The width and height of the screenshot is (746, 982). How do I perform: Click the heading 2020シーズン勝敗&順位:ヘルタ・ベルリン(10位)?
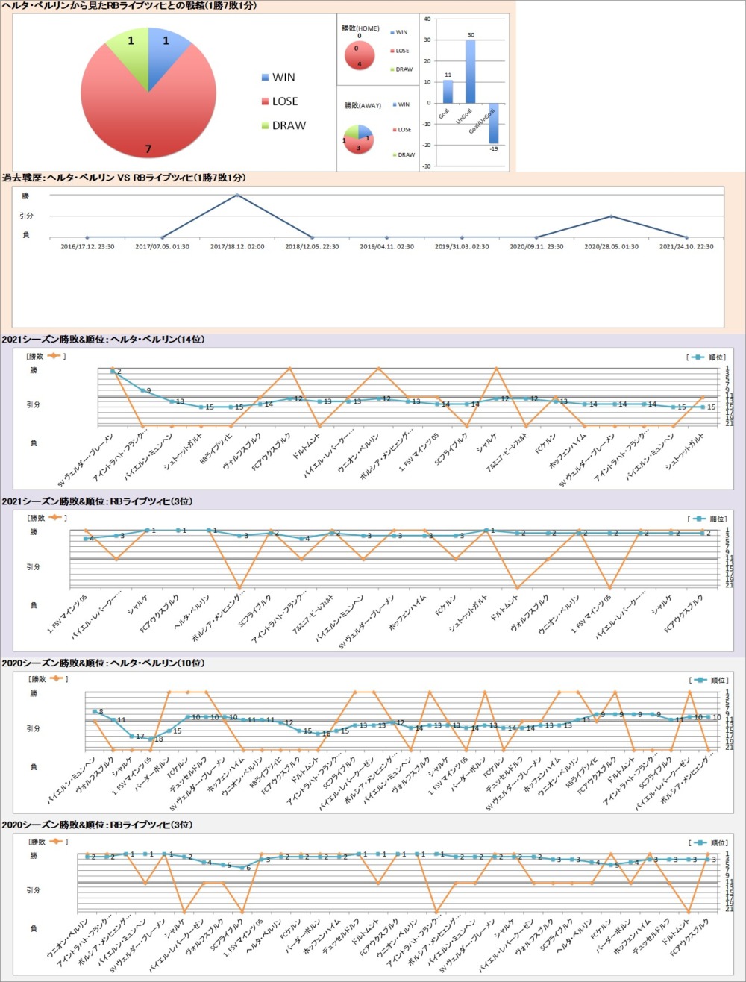point(104,663)
